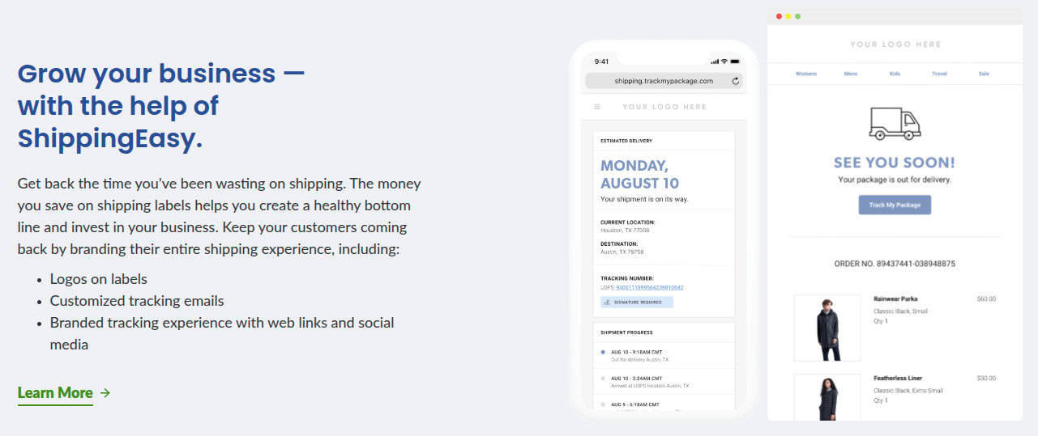Click the phone Wi-Fi status icon
This screenshot has width=1038, height=436.
point(724,61)
